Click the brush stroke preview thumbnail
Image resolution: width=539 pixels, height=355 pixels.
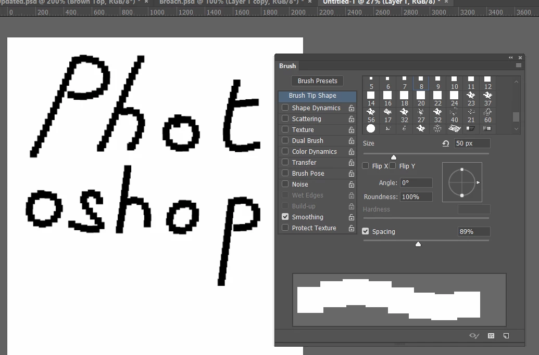399,300
